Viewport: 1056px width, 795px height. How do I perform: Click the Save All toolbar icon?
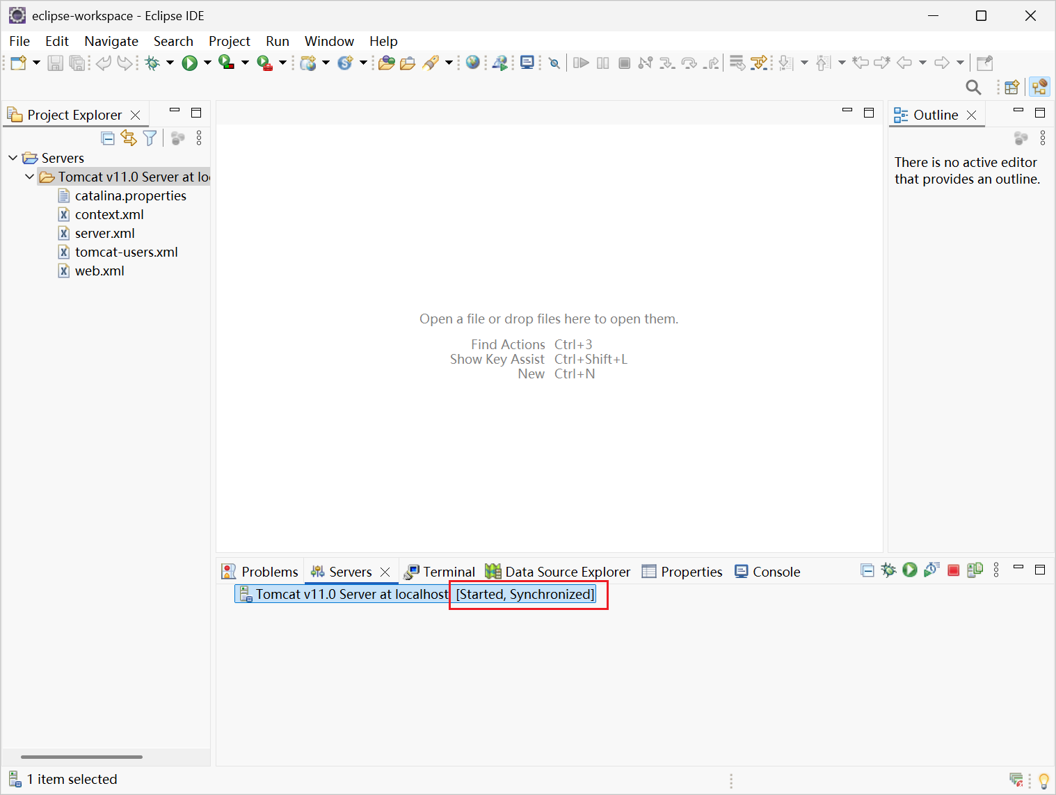pyautogui.click(x=77, y=63)
